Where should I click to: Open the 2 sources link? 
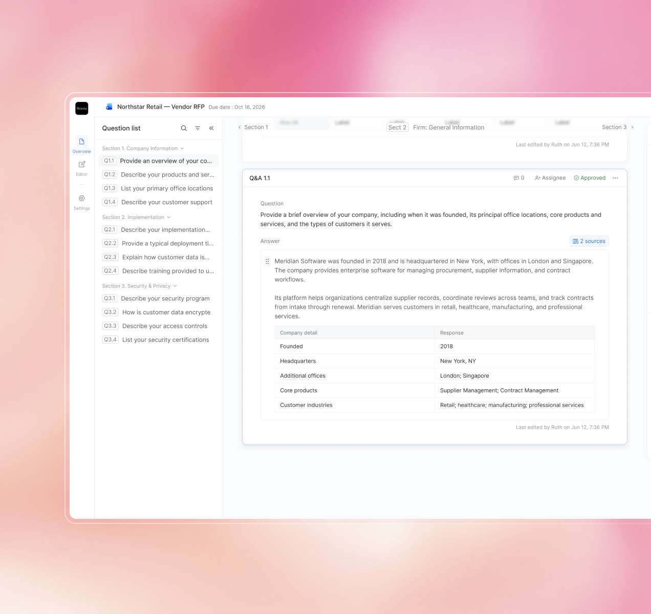pyautogui.click(x=589, y=242)
